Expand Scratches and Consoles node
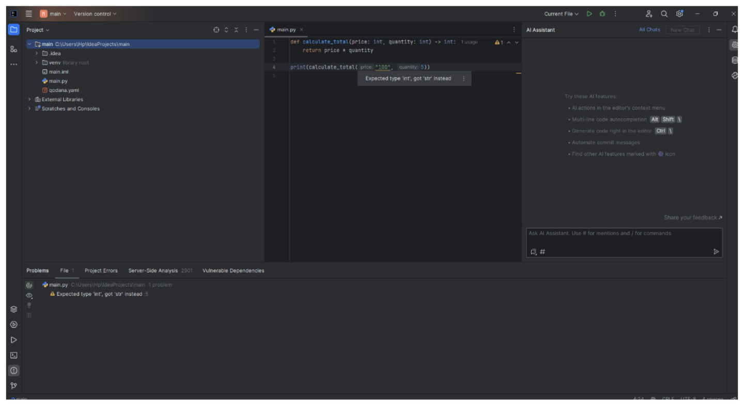The height and width of the screenshot is (406, 744). tap(29, 109)
